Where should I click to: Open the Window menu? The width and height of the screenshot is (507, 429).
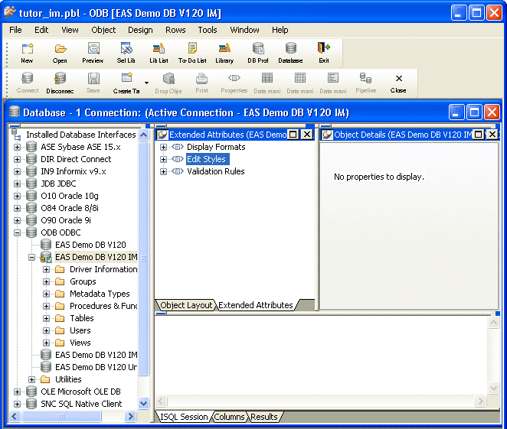pos(244,30)
